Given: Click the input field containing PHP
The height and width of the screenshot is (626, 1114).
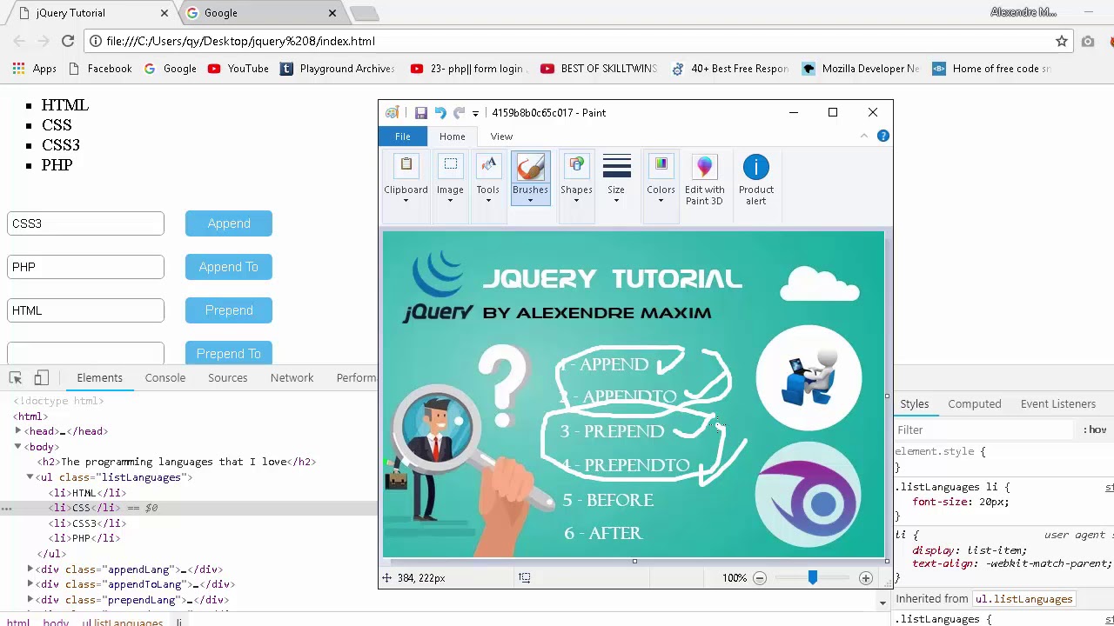Looking at the screenshot, I should tap(85, 267).
